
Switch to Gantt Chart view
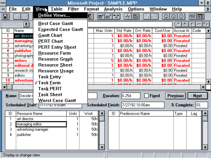tap(50, 35)
